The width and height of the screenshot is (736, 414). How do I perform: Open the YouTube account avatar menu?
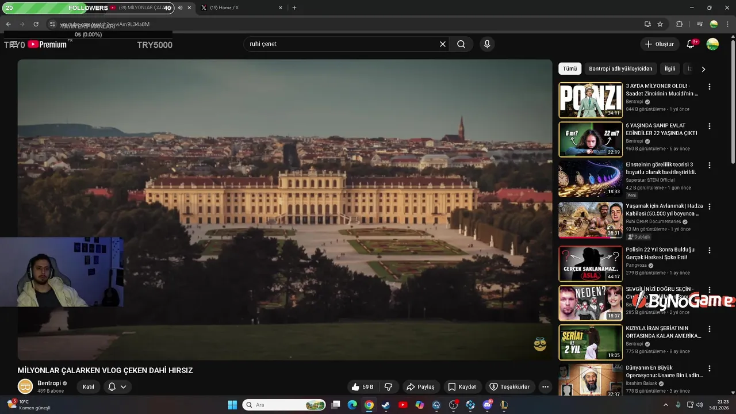coord(712,44)
